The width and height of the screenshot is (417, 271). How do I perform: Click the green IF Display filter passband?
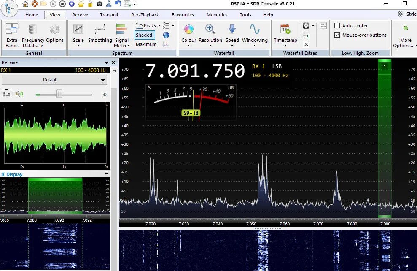[55, 196]
